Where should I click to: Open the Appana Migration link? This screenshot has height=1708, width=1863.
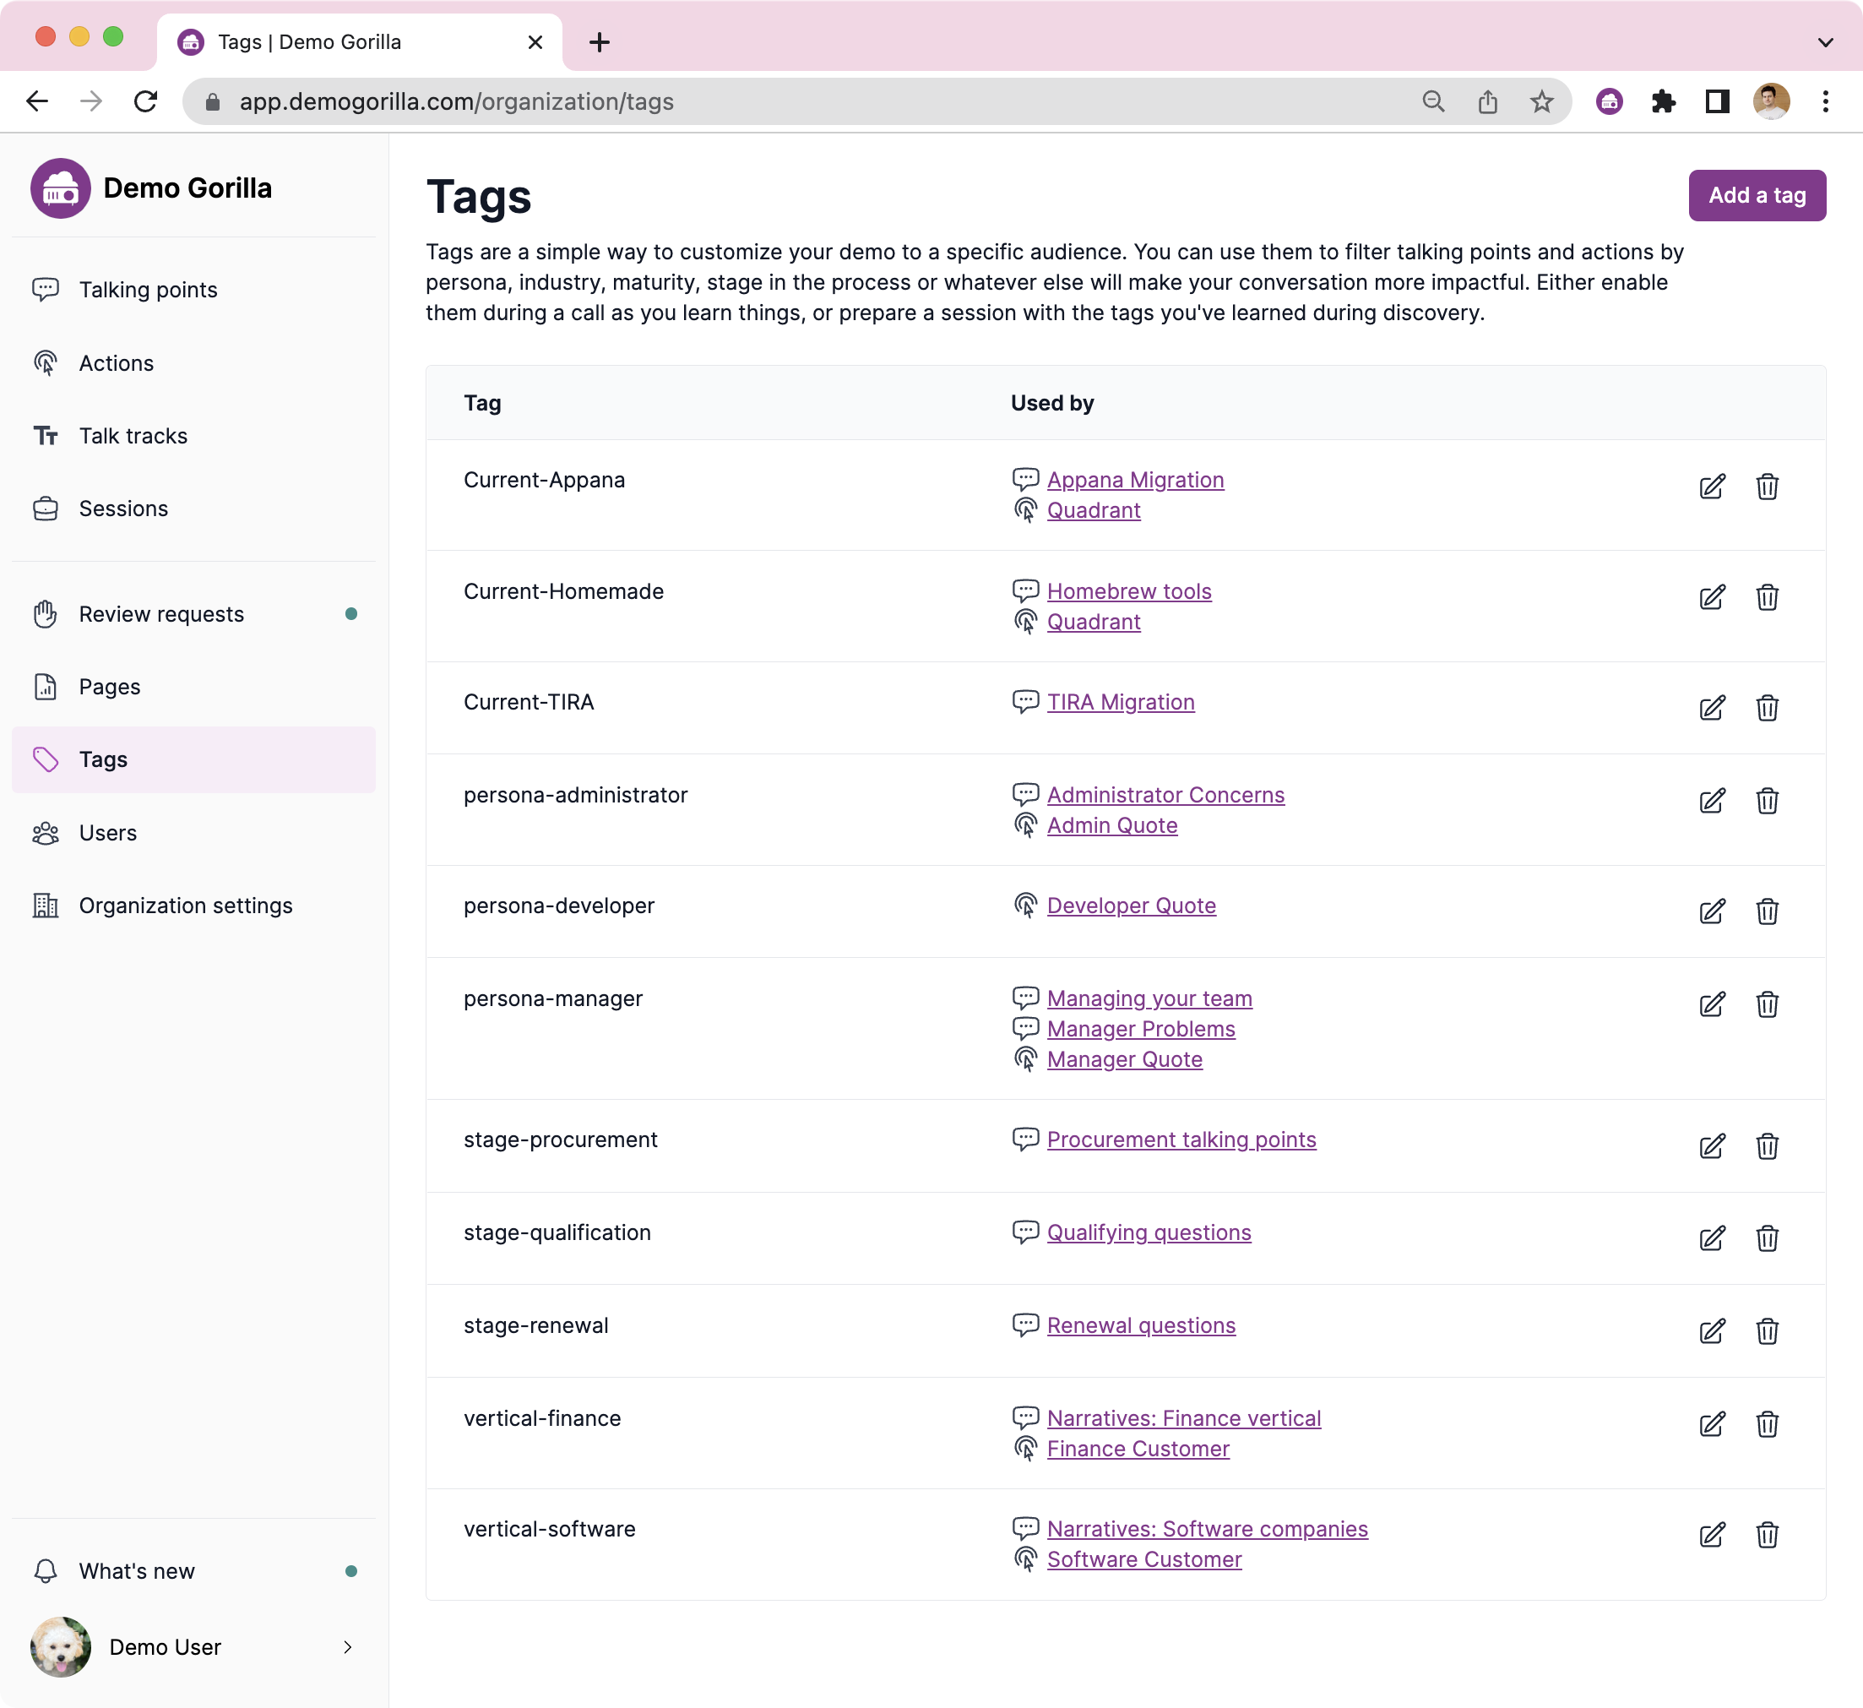[x=1135, y=480]
